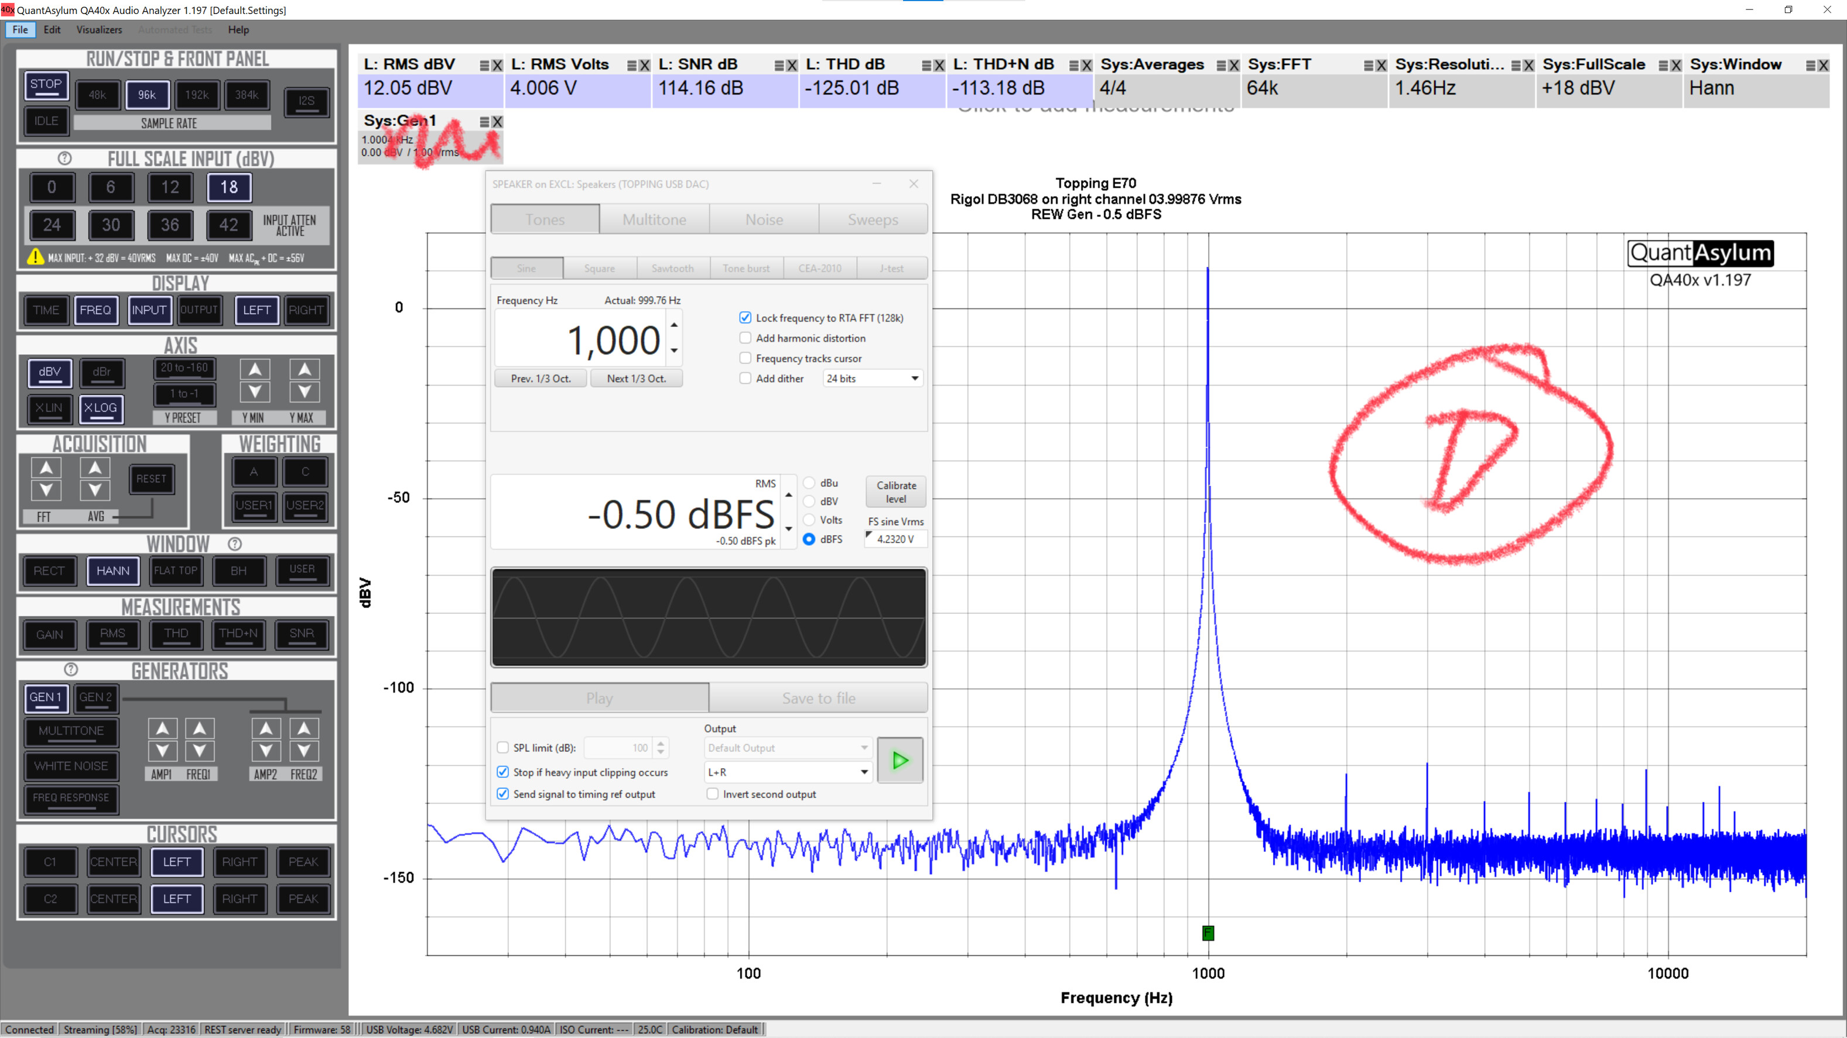This screenshot has height=1038, width=1847.
Task: Click the green F marker on frequency axis
Action: click(x=1208, y=933)
